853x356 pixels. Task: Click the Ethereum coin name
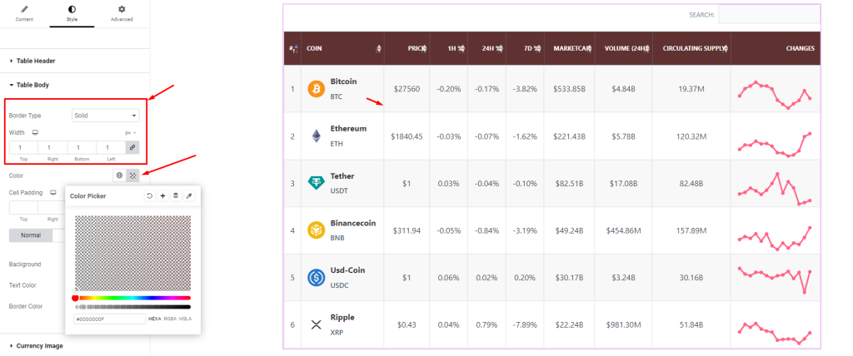pos(349,129)
